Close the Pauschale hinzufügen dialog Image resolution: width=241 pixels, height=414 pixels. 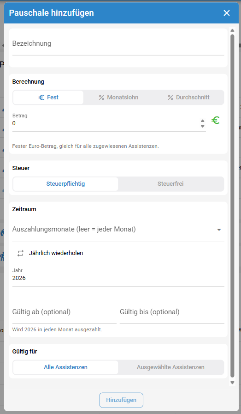point(227,13)
